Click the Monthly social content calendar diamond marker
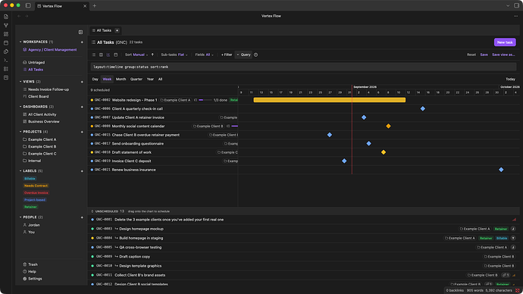This screenshot has height=294, width=523. (388, 126)
